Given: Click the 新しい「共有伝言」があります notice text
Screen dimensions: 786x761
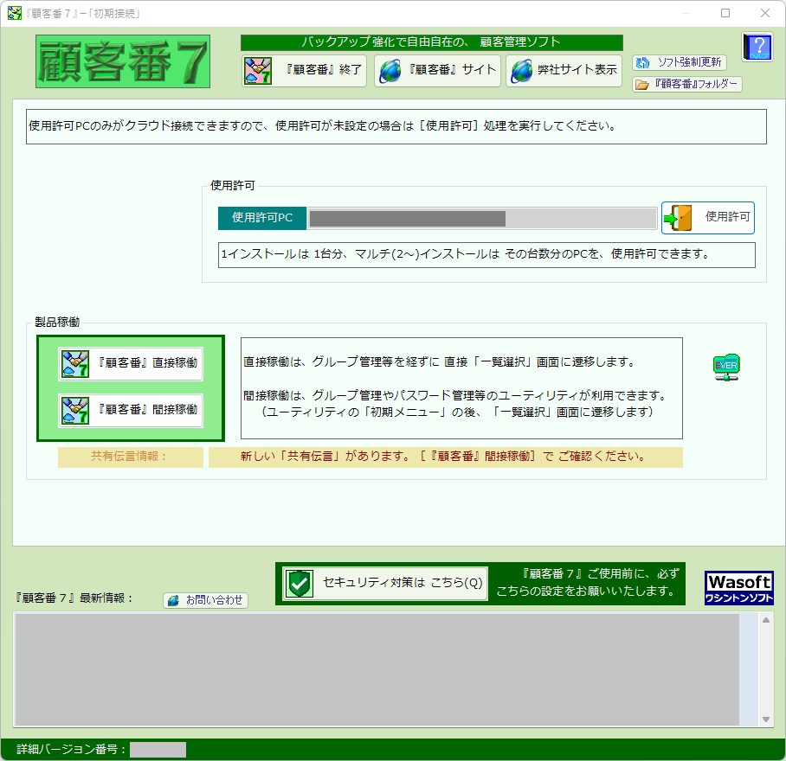Looking at the screenshot, I should point(445,457).
